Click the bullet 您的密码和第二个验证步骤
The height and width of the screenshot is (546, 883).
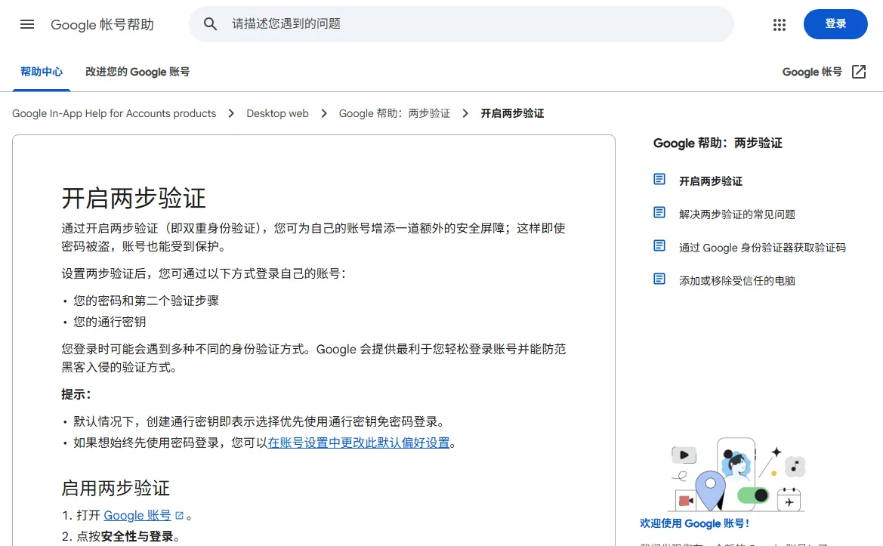146,301
